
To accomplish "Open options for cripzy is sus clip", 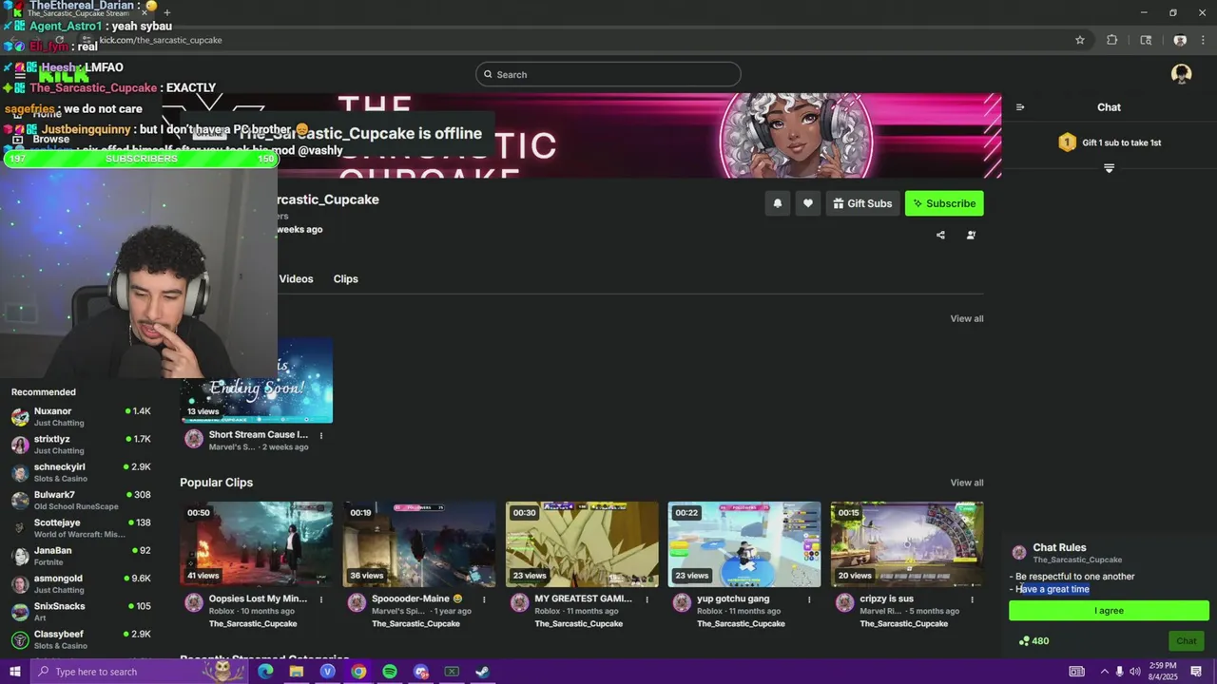I will pyautogui.click(x=972, y=599).
